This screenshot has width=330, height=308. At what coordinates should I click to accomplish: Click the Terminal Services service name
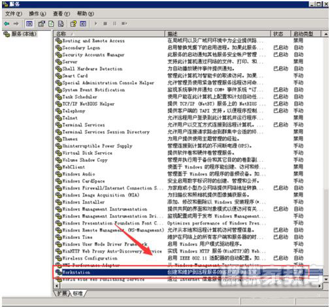pos(84,125)
